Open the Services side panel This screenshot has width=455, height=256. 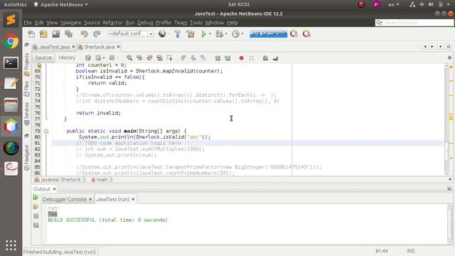26,114
